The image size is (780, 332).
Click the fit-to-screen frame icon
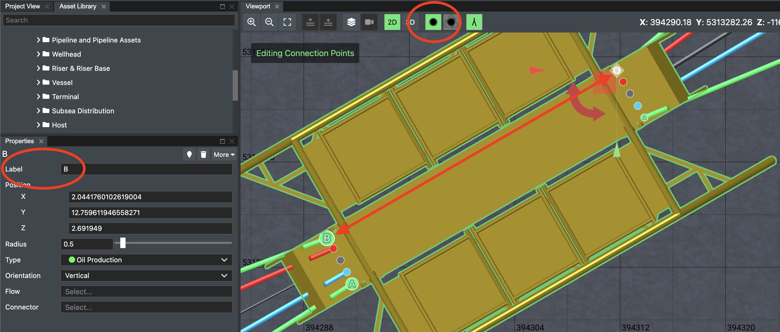[287, 22]
